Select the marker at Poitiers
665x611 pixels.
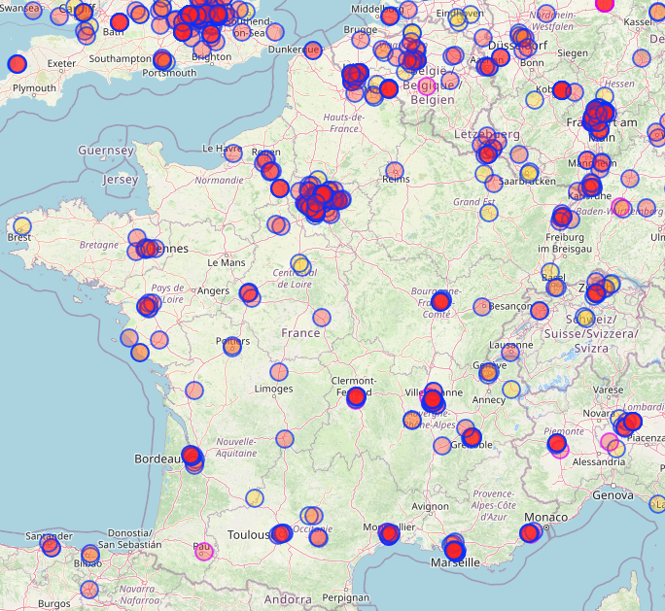(x=232, y=345)
